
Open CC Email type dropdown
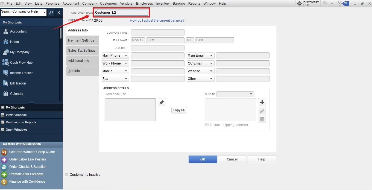[201, 63]
